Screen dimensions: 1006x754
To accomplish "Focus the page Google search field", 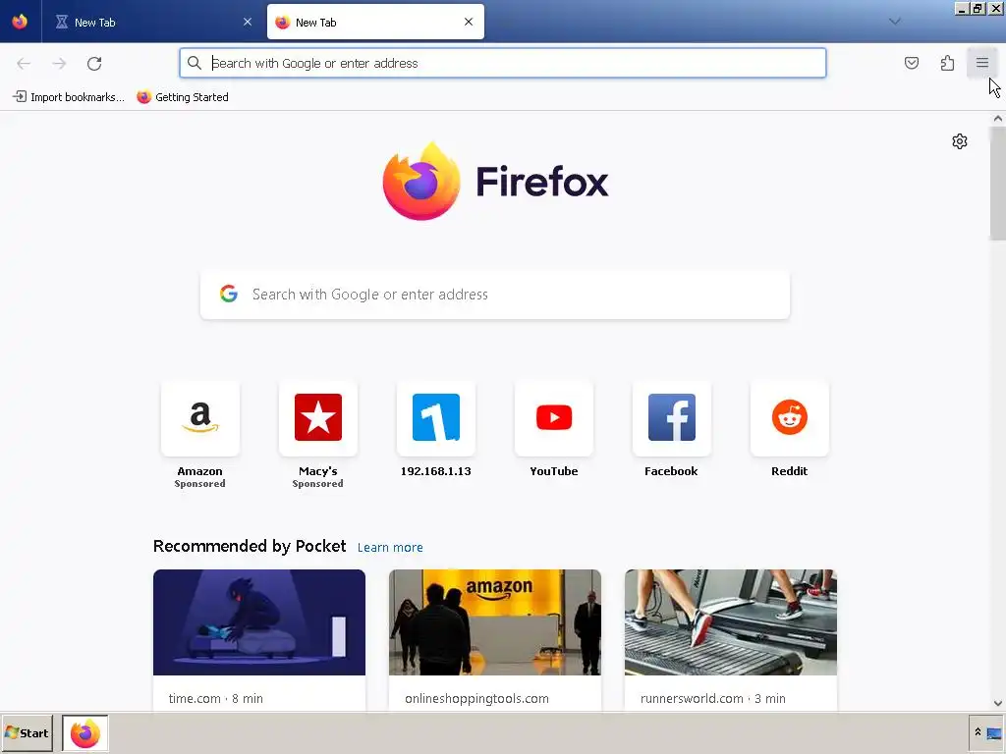I will pyautogui.click(x=495, y=295).
